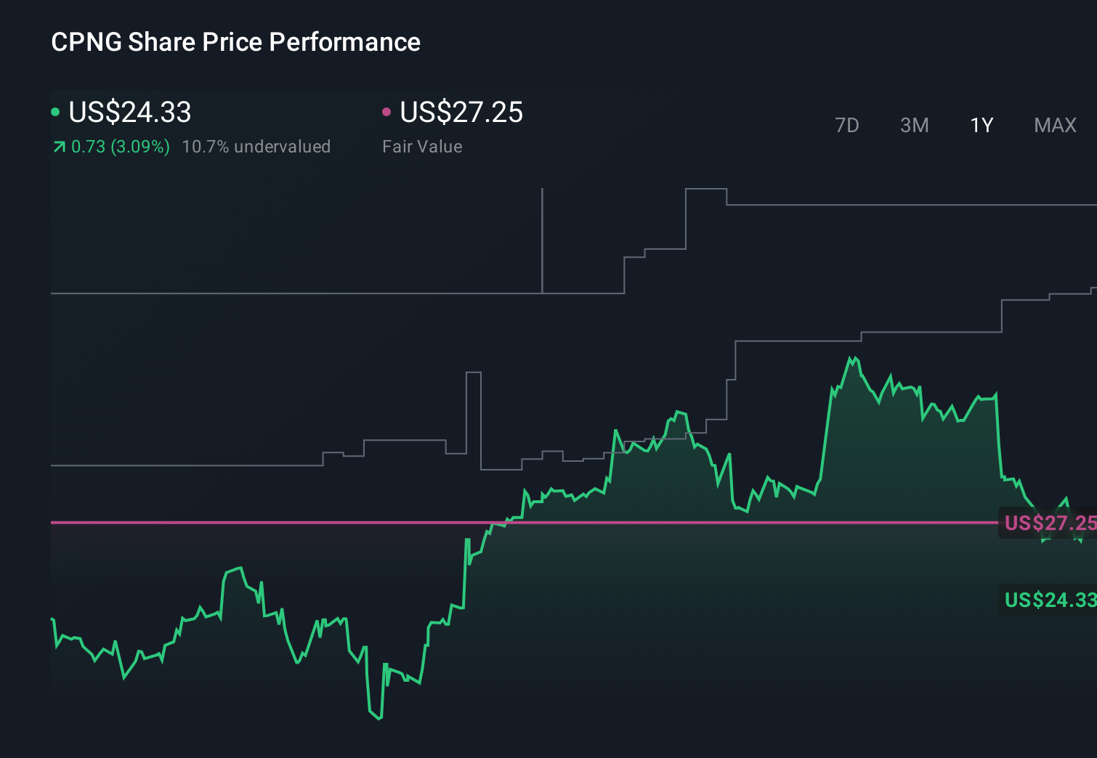This screenshot has width=1097, height=758.
Task: Click the pink Fair Value legend dot
Action: (387, 111)
